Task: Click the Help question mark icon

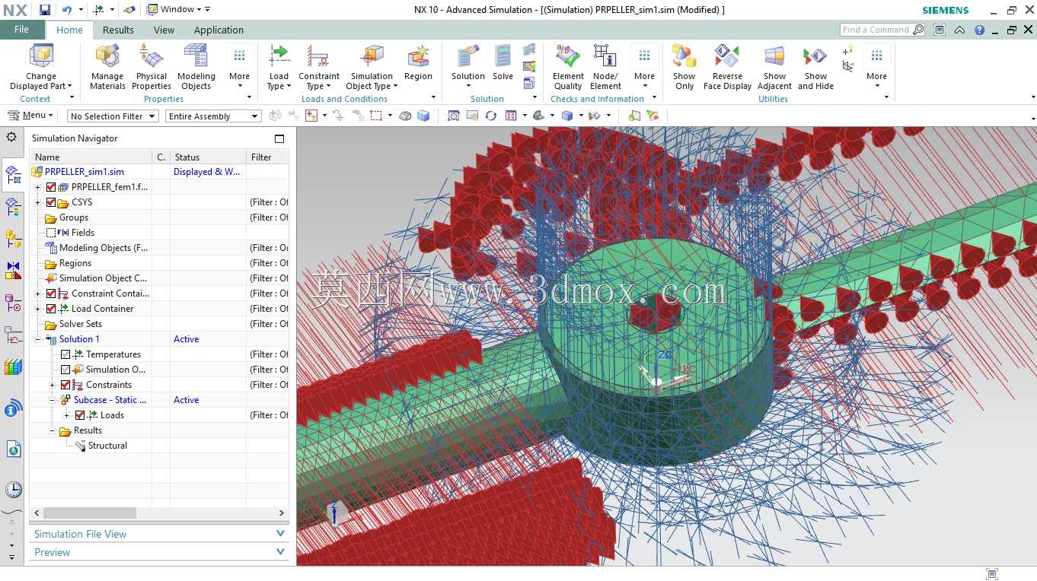Action: coord(979,30)
